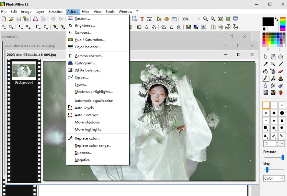Open a file with the folder icon
This screenshot has height=196, width=287.
pos(11,19)
